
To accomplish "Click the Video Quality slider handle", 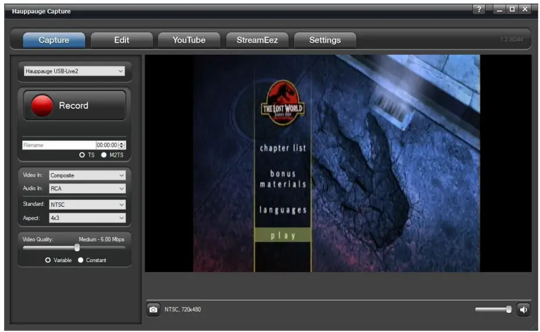I will (77, 248).
